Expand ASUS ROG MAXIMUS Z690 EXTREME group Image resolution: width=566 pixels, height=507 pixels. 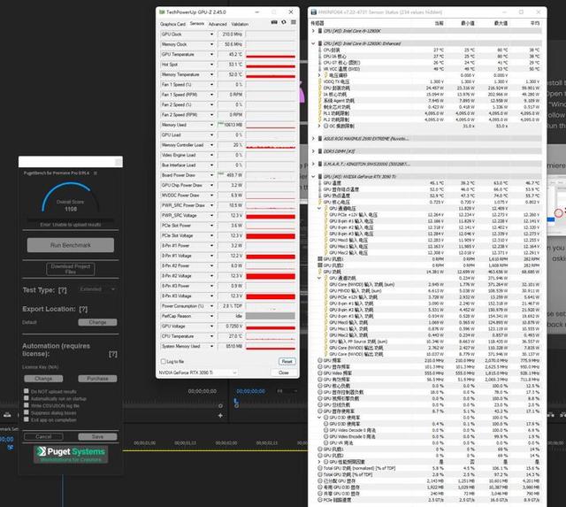pos(313,139)
